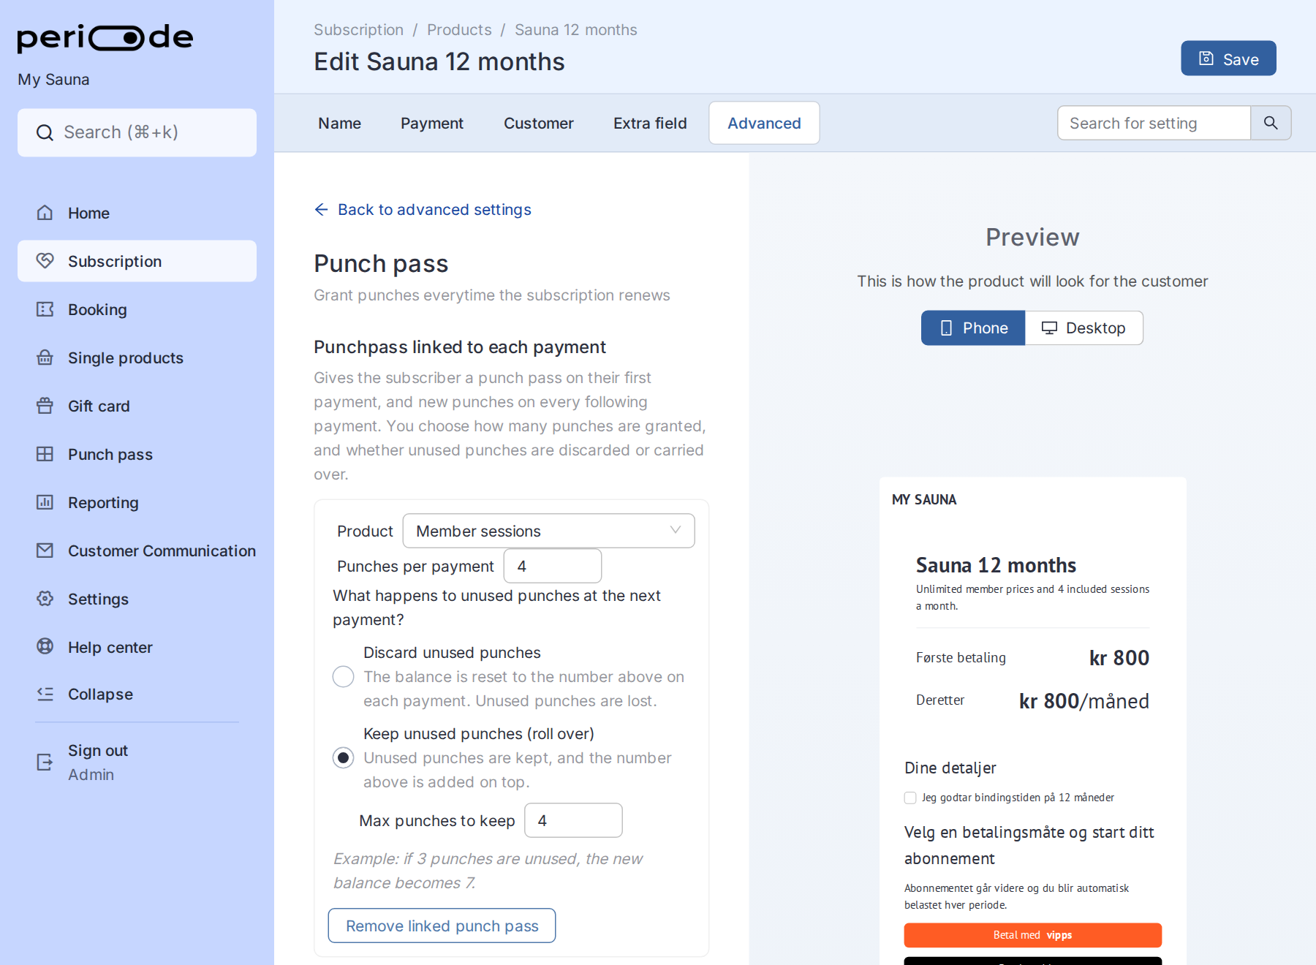
Task: Click the Reporting chart icon
Action: [x=45, y=502]
